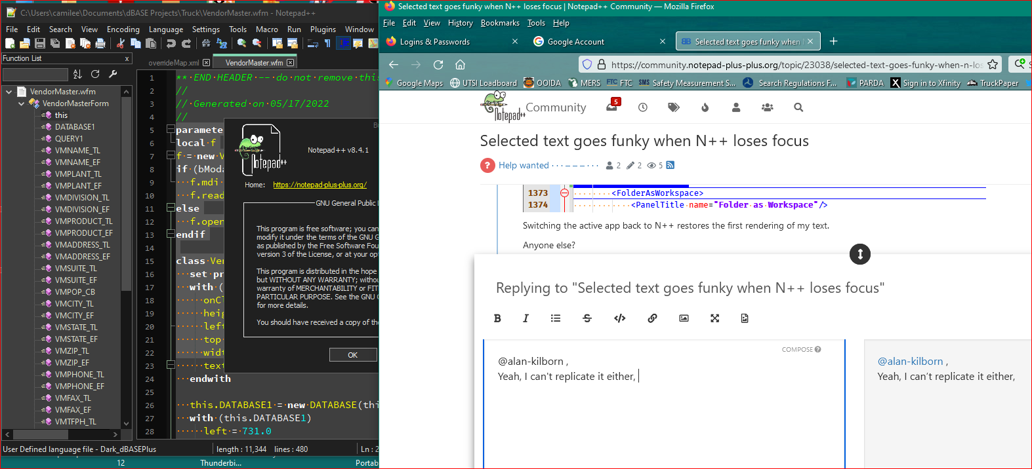Open the Groups icon on forum
The height and width of the screenshot is (469, 1032).
pos(767,107)
